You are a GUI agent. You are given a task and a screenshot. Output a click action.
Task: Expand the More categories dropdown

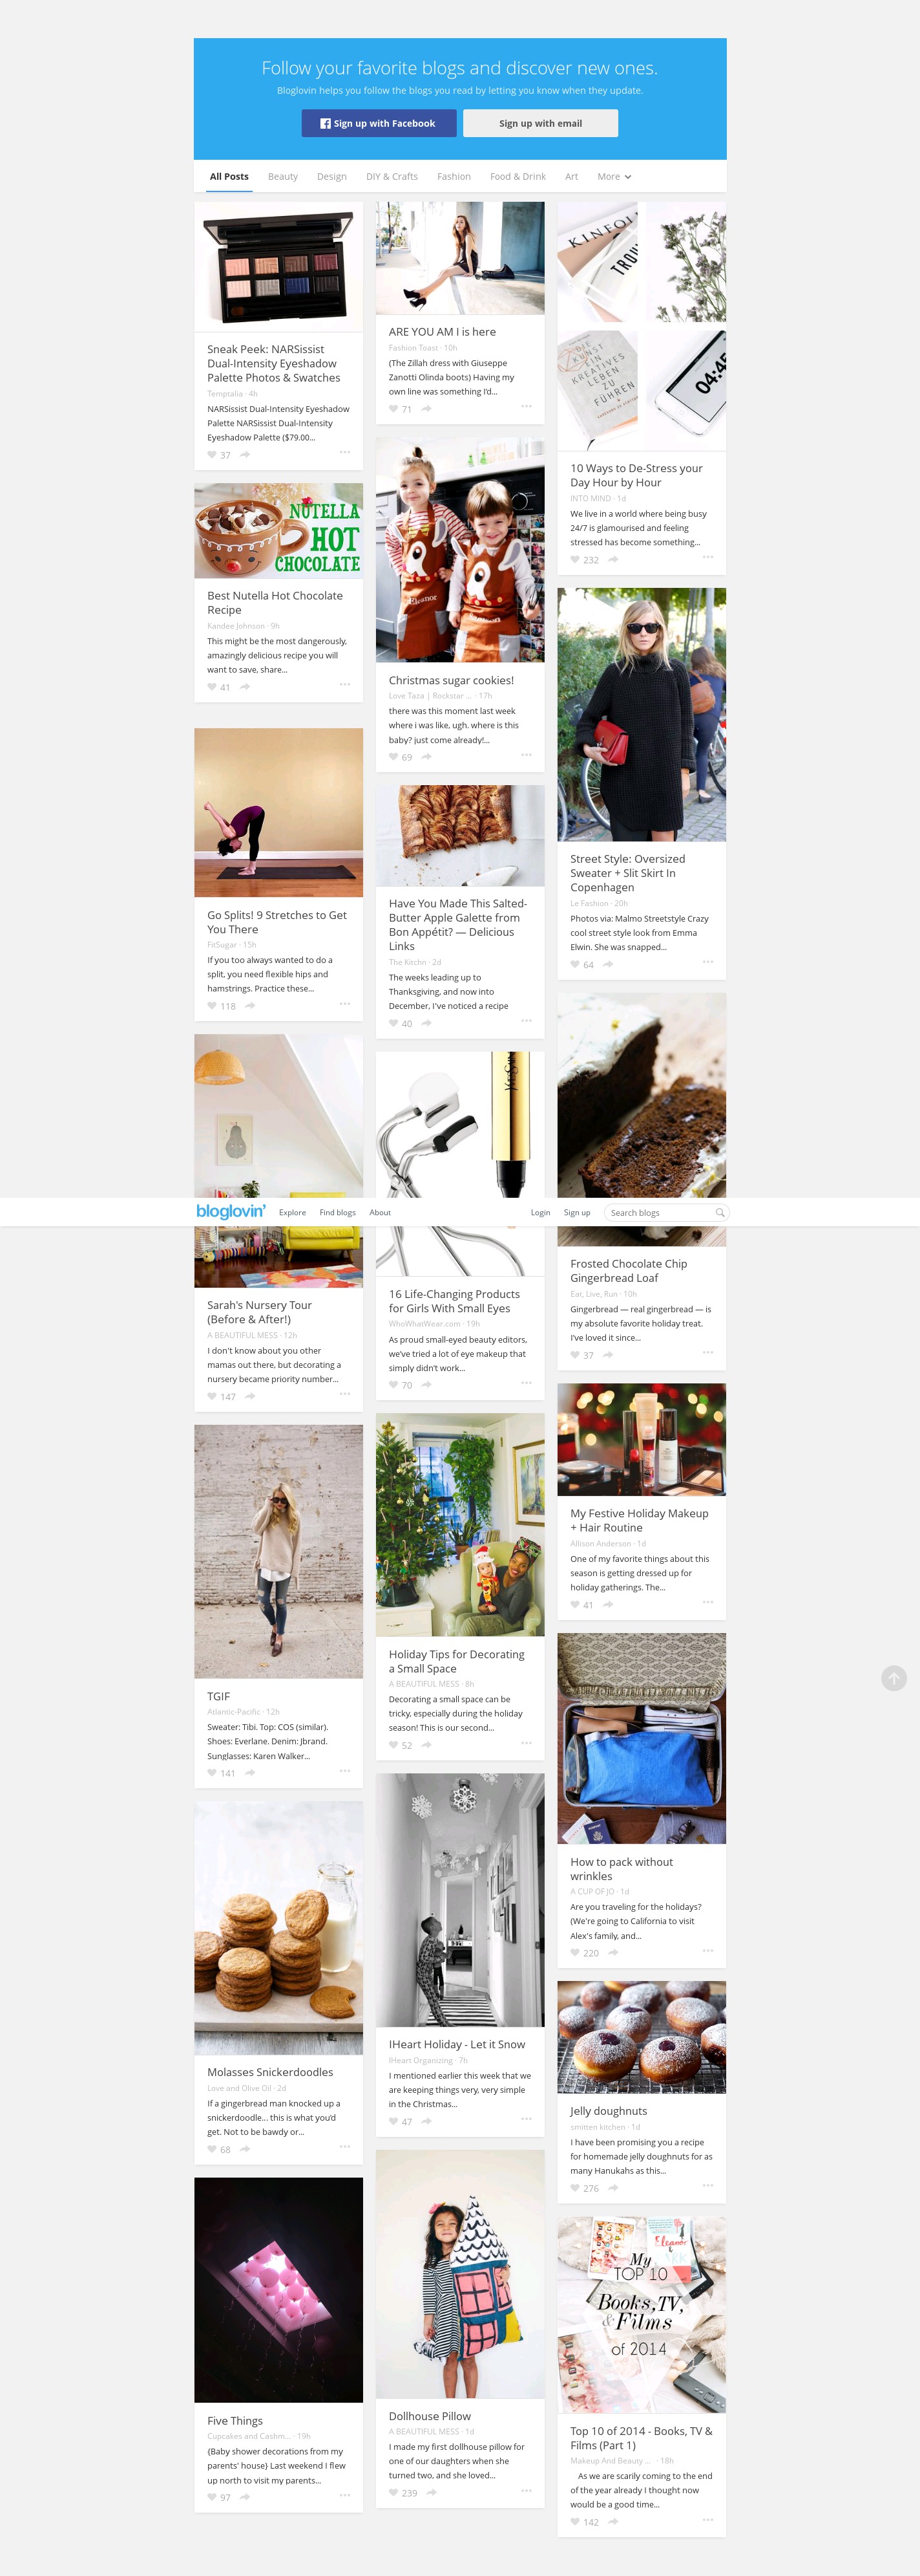tap(614, 177)
